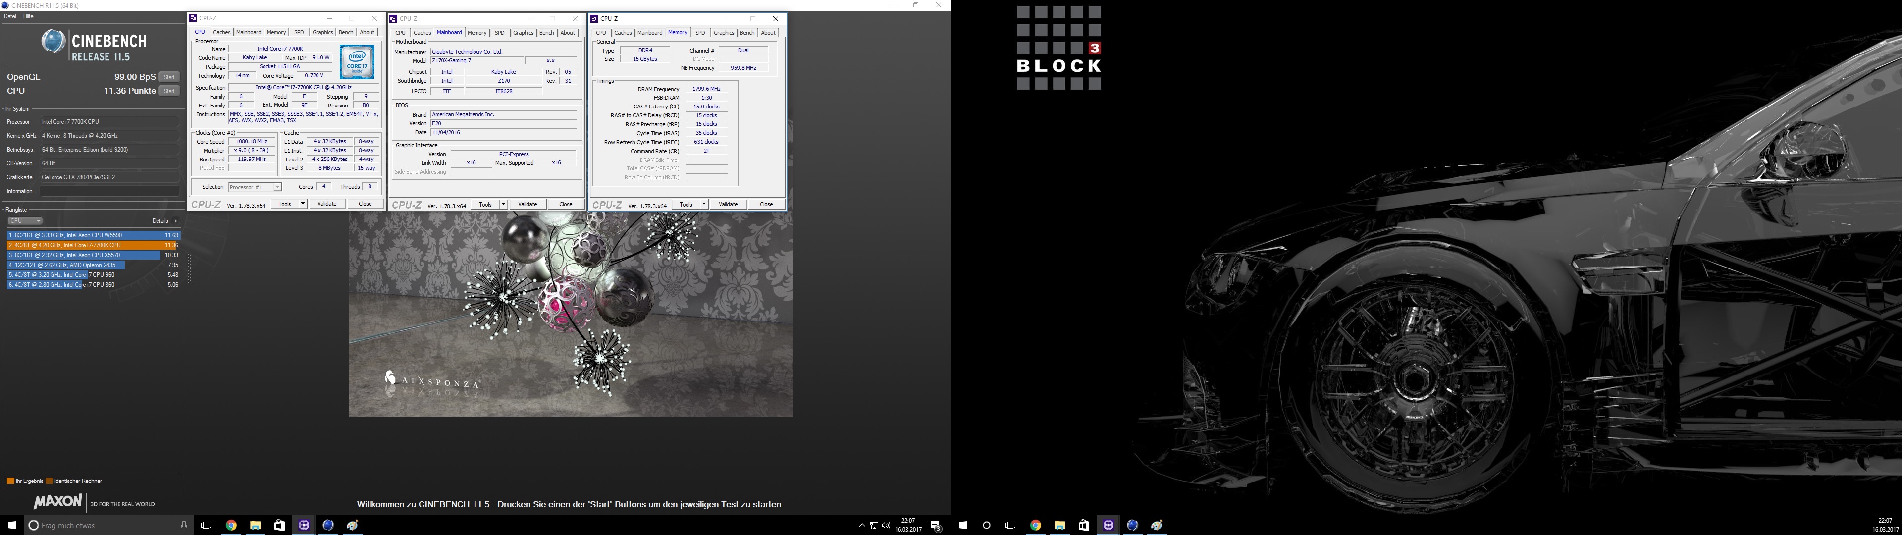Open File Explorer on the taskbar with search box
1902x535 pixels.
click(256, 526)
